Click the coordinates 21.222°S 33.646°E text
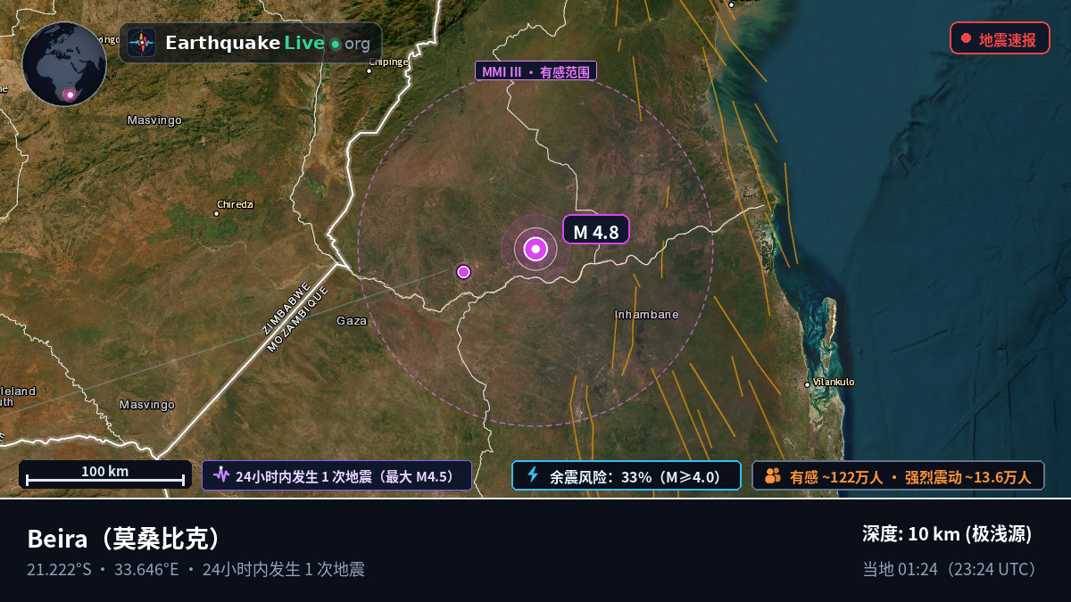 103,569
